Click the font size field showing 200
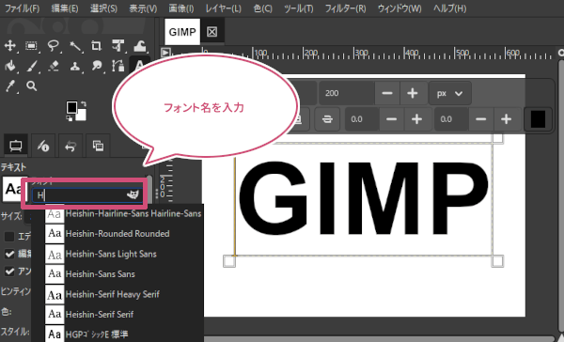Screen dimensions: 564x342 coord(346,94)
